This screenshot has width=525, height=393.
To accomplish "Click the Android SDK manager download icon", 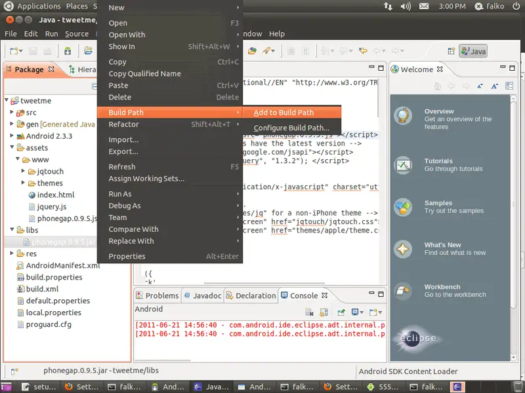I will [x=68, y=51].
